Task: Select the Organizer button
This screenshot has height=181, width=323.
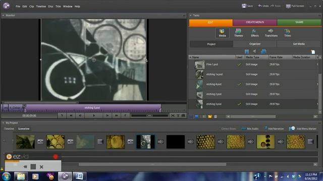Action: 255,44
